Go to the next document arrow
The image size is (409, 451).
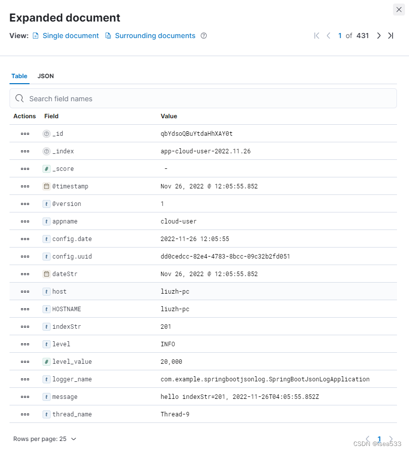pyautogui.click(x=379, y=36)
